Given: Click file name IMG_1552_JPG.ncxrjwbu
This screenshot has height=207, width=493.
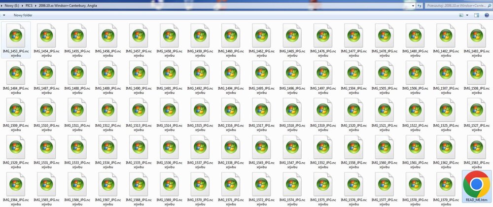Looking at the screenshot, I should click(x=323, y=164).
